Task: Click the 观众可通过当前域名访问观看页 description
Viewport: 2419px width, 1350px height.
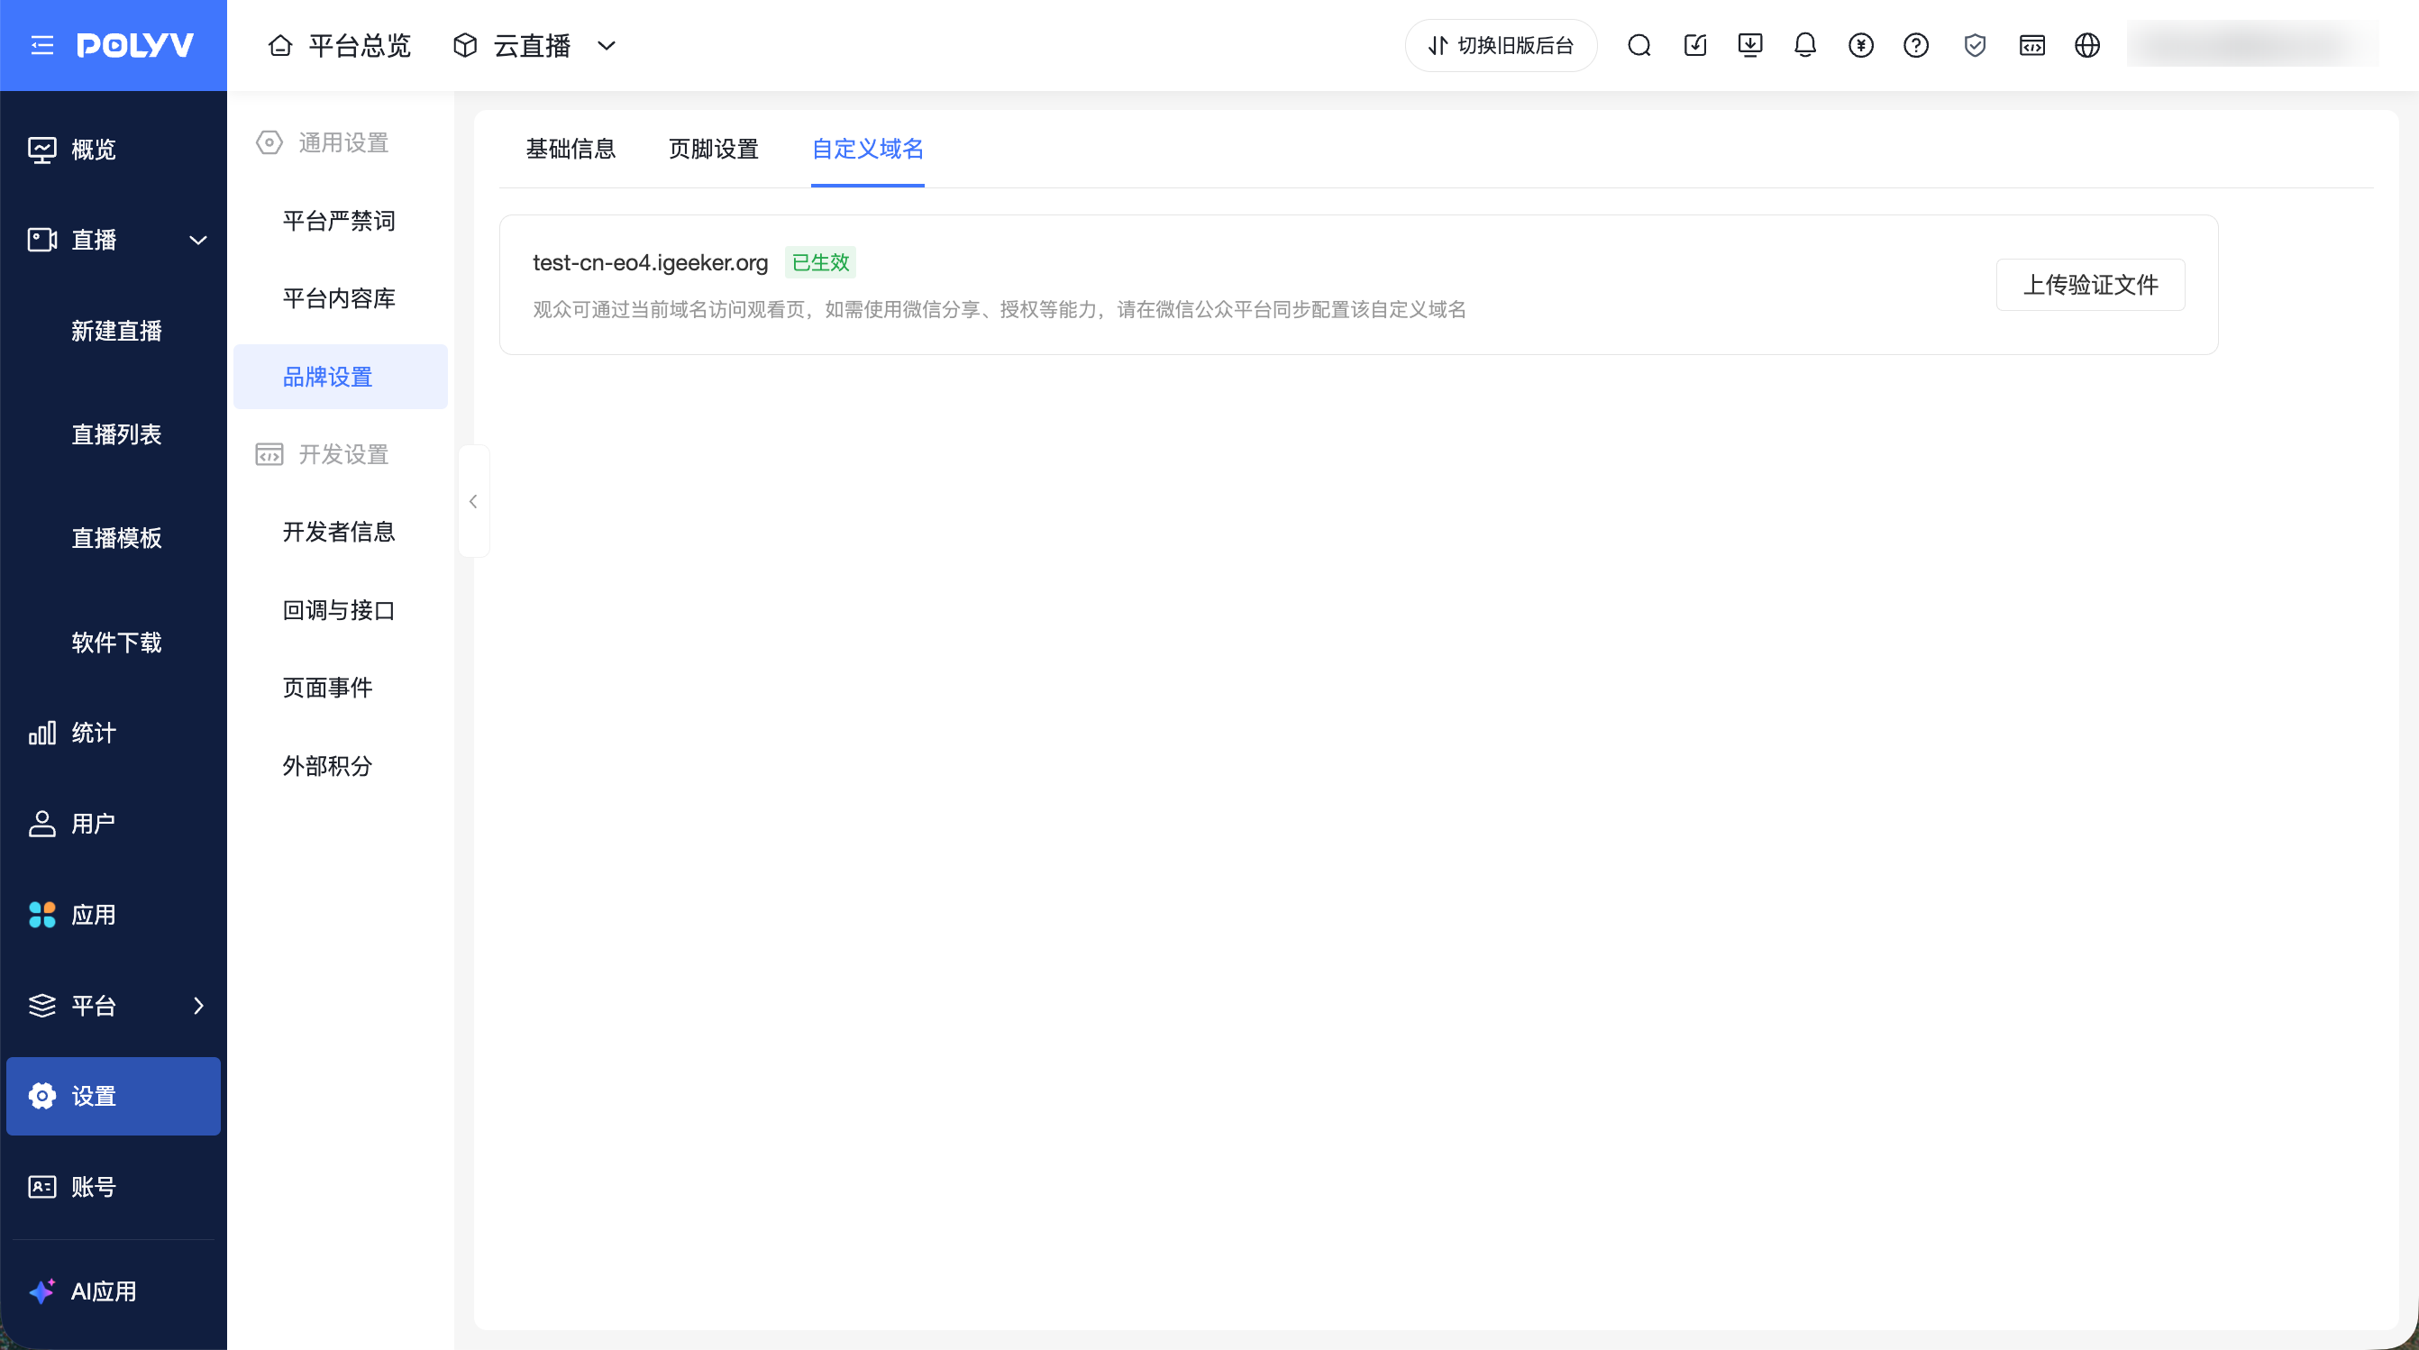Action: 1000,311
